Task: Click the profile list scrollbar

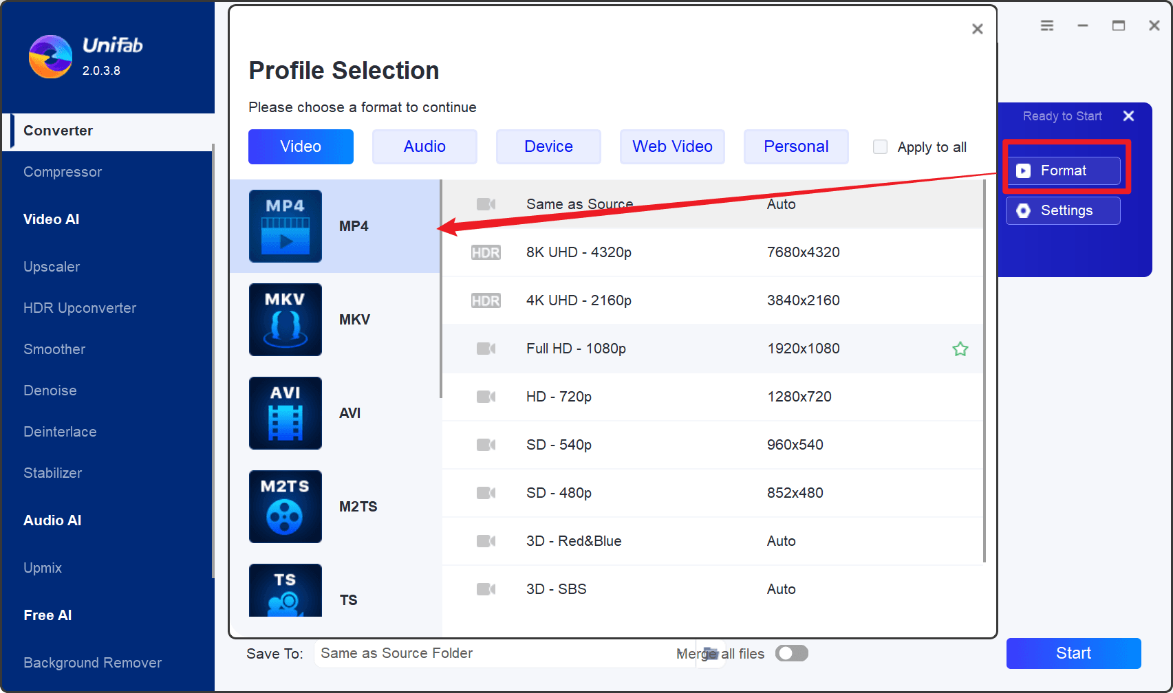Action: tap(984, 371)
